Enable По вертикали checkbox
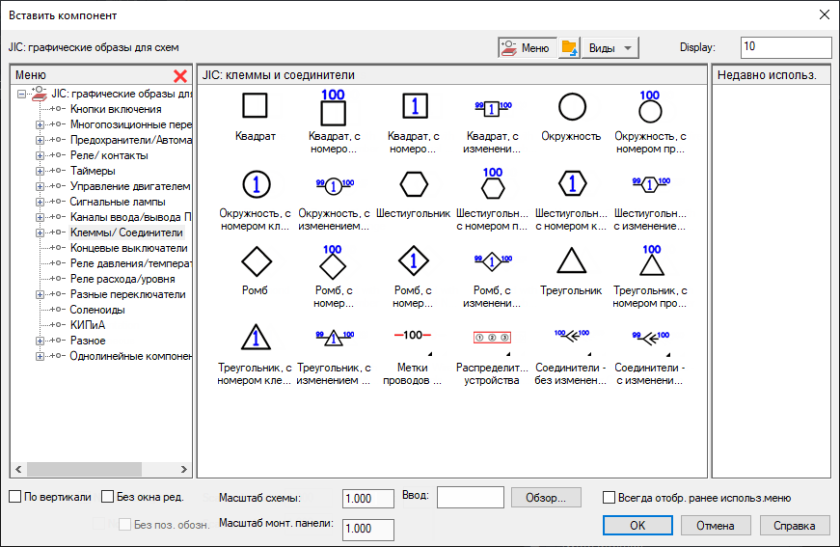This screenshot has width=840, height=547. pyautogui.click(x=15, y=497)
